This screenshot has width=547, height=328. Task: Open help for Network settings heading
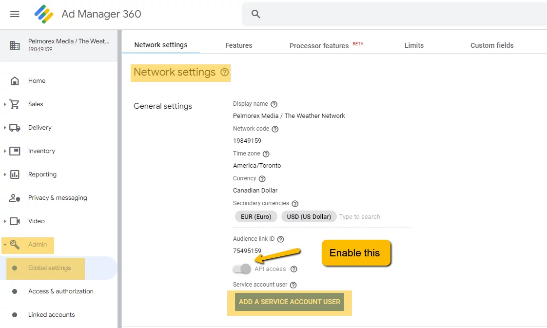(x=224, y=72)
